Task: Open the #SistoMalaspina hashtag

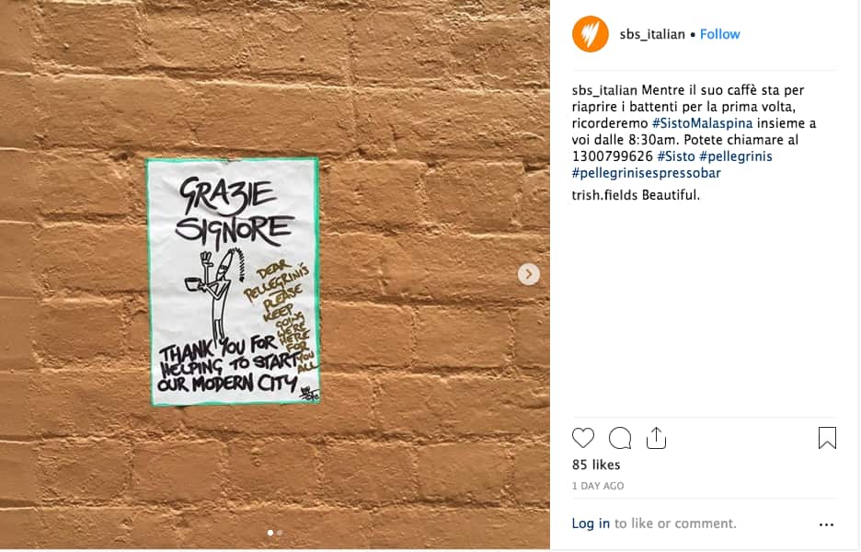Action: tap(702, 123)
